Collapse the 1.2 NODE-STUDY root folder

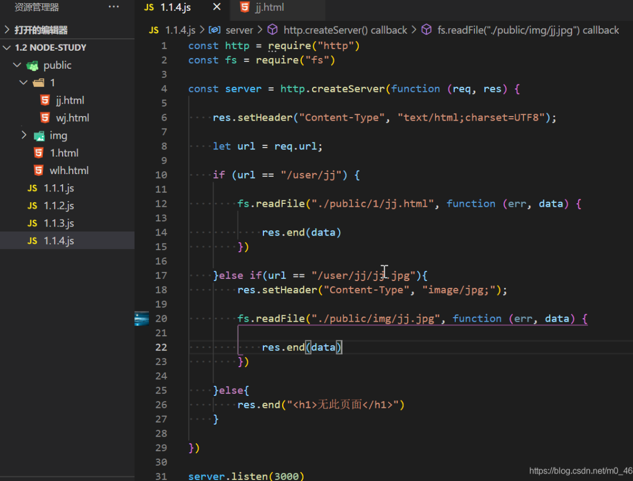pos(7,47)
